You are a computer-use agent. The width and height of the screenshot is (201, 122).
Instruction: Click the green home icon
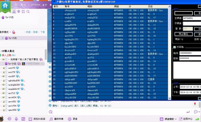[5, 6]
